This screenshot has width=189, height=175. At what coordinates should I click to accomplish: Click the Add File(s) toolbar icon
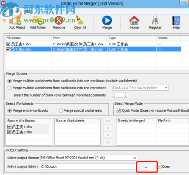17,20
